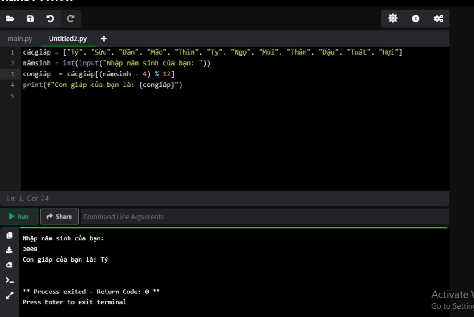Viewport: 474px width, 317px height.
Task: Select the Untitled2.py tab
Action: click(x=68, y=38)
